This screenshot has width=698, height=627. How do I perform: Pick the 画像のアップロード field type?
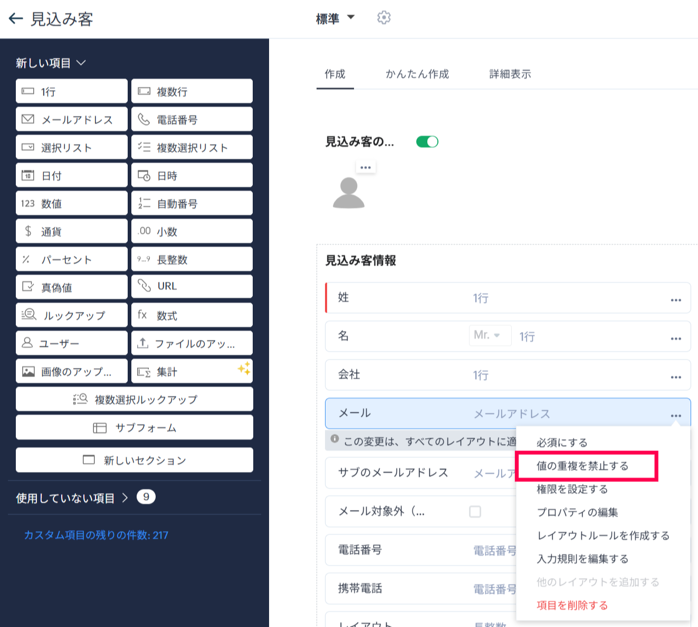pyautogui.click(x=72, y=371)
